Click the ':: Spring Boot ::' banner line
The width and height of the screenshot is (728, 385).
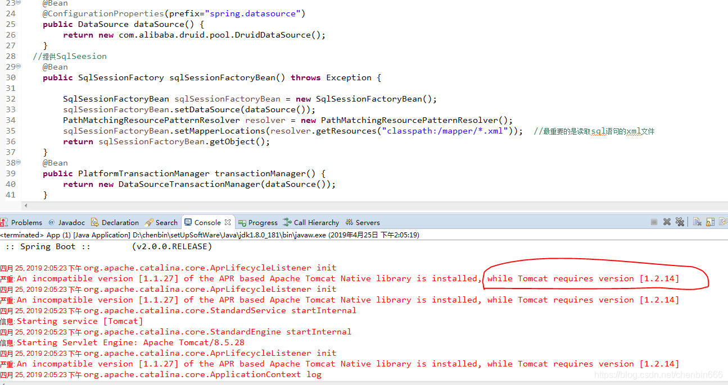point(48,246)
